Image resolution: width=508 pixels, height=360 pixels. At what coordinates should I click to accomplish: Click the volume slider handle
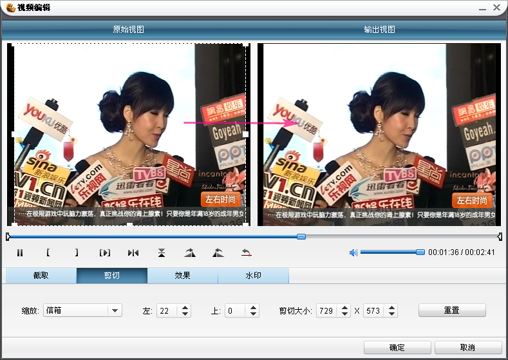coord(420,252)
